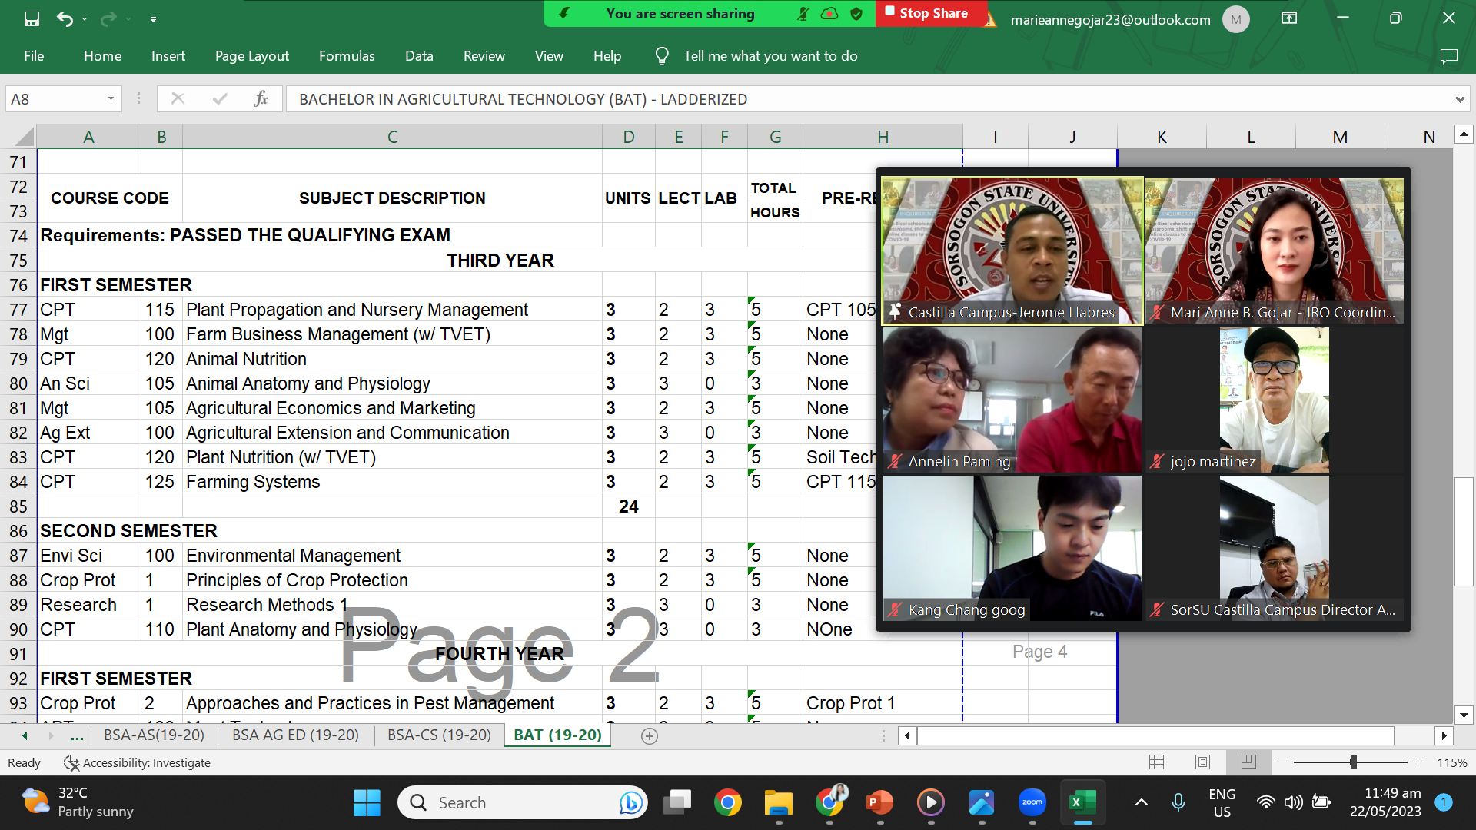Click the Save icon in title bar
This screenshot has height=830, width=1476.
click(32, 18)
